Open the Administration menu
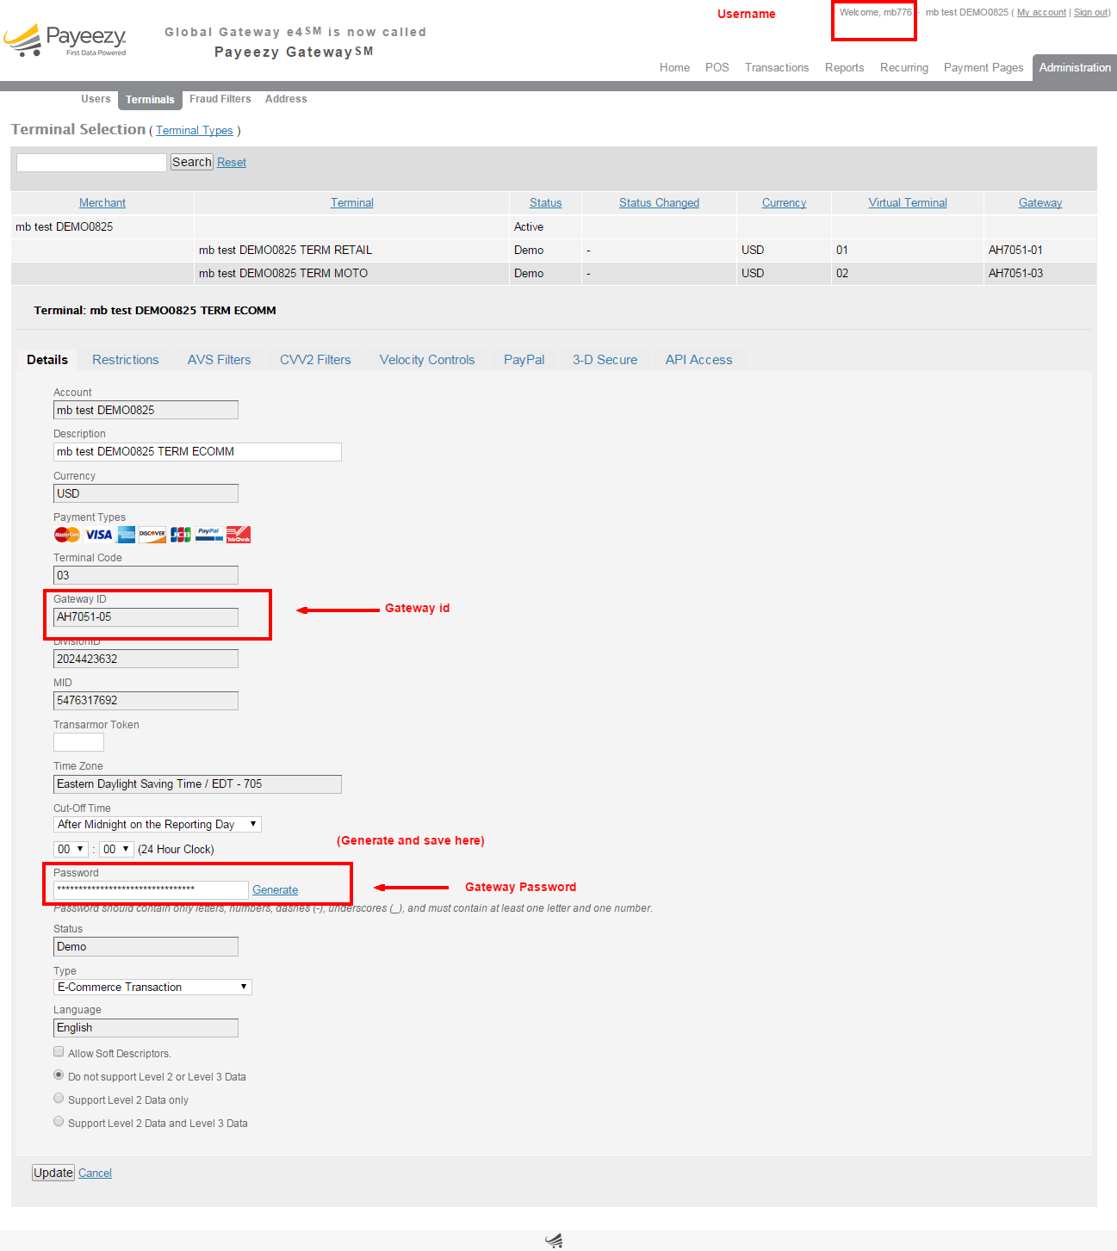 [1074, 67]
